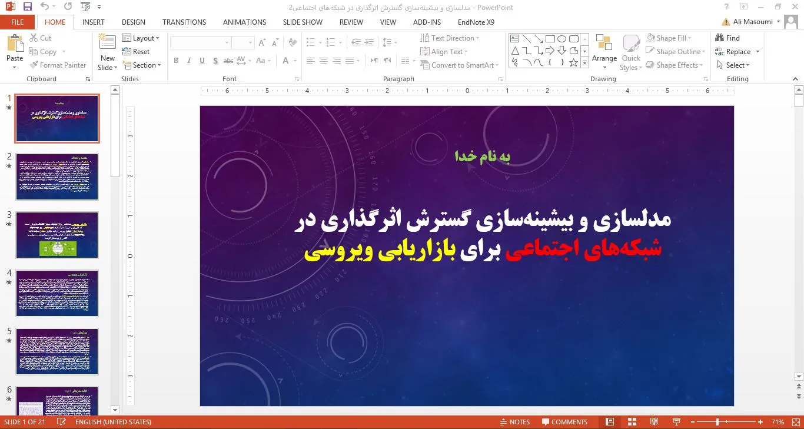This screenshot has height=429, width=804.
Task: Click the Save icon in quick access toolbar
Action: (x=27, y=7)
